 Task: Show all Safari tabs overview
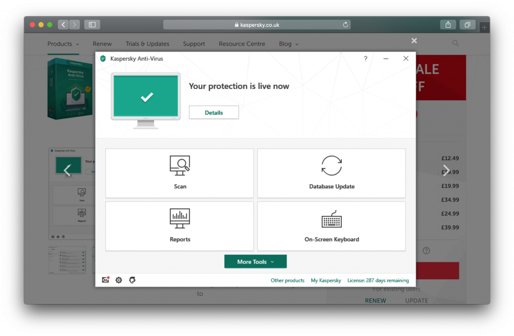pos(467,25)
